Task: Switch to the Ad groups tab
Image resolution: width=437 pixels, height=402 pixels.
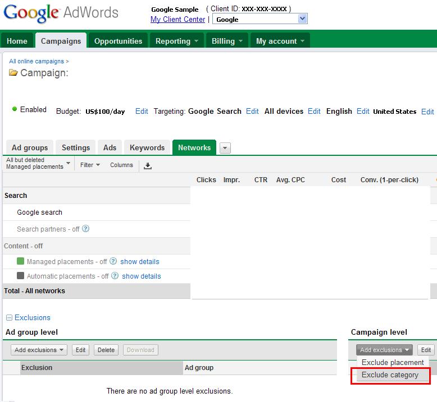Action: click(x=30, y=147)
